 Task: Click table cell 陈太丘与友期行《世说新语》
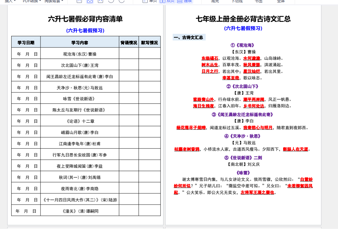pyautogui.click(x=80, y=110)
